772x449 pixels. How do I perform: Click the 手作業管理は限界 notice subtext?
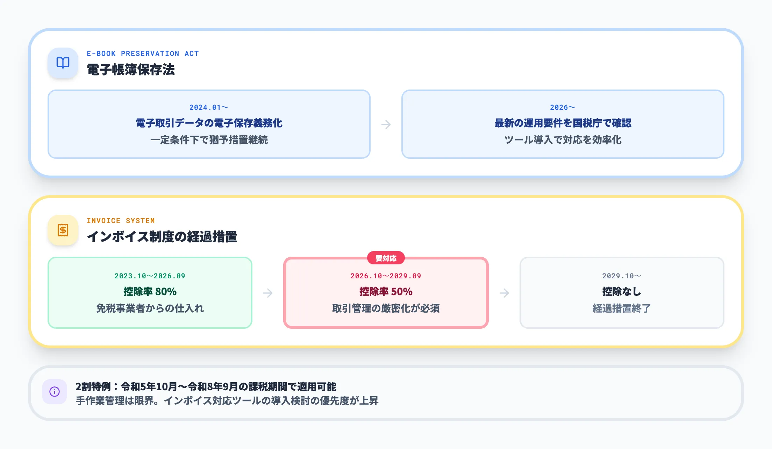(227, 401)
